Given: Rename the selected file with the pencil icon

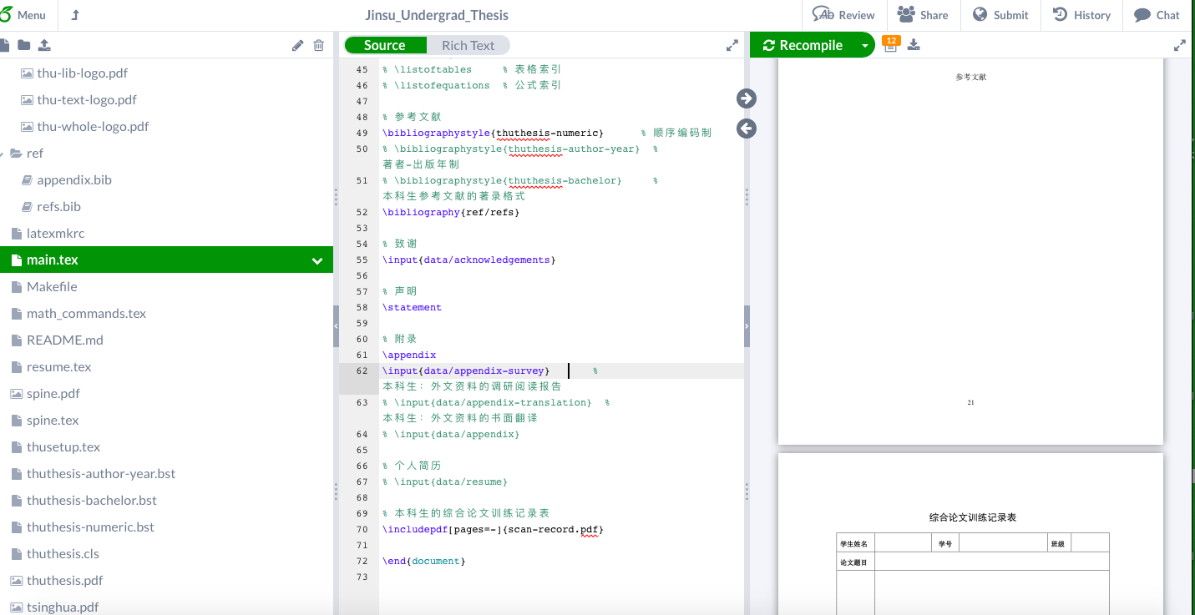Looking at the screenshot, I should [x=297, y=45].
